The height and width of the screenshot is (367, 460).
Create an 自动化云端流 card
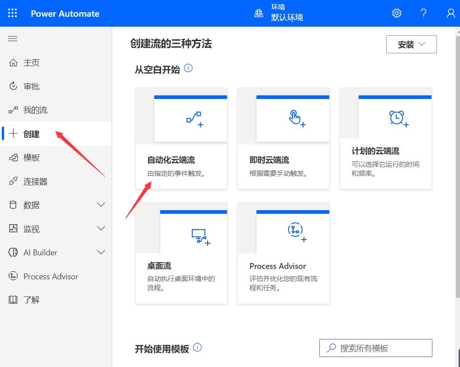[x=181, y=138]
